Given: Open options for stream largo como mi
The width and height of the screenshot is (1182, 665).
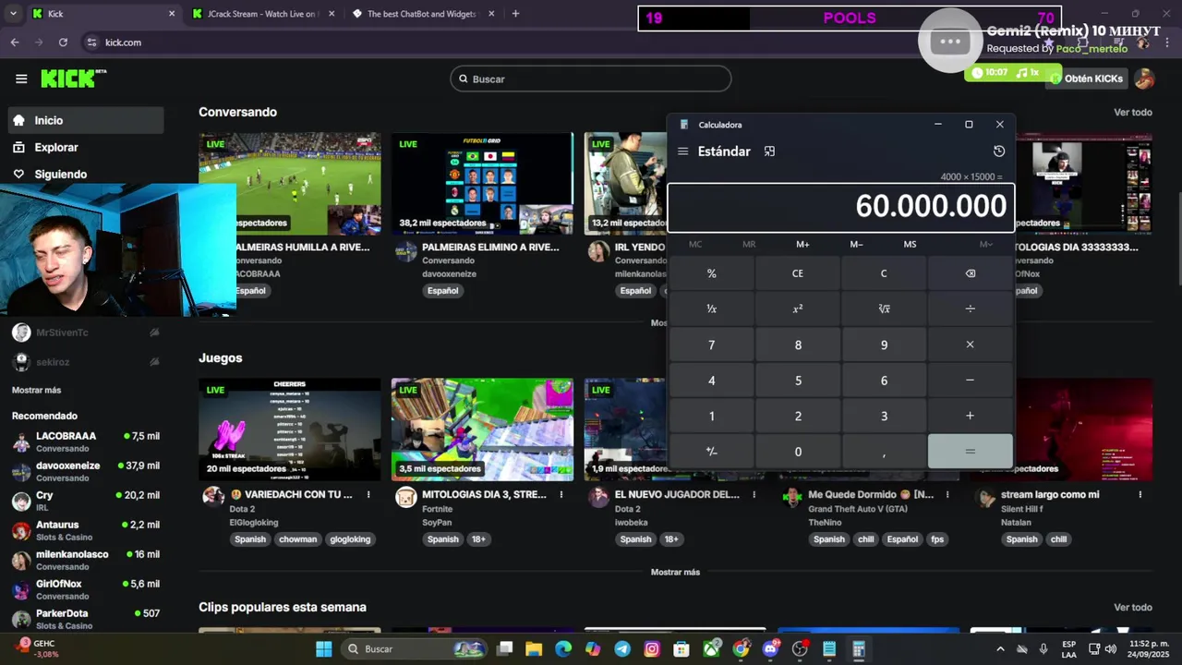Looking at the screenshot, I should pyautogui.click(x=1140, y=495).
